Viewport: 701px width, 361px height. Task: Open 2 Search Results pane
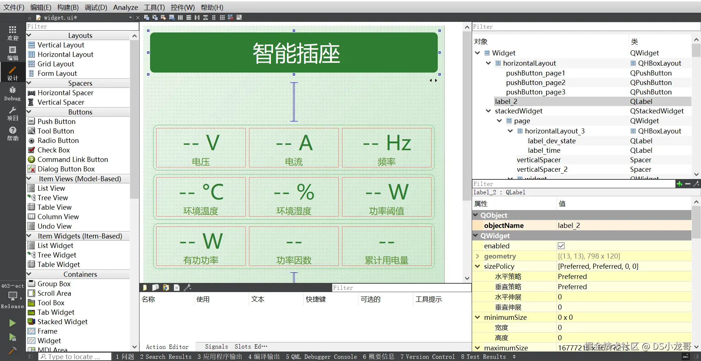tap(166, 357)
